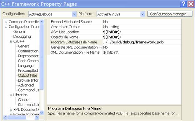Edit the ASM List Location $(IntDir)/ value

pos(112,32)
